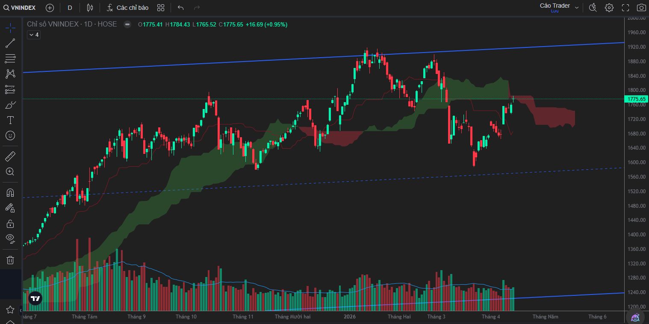Image resolution: width=649 pixels, height=324 pixels.
Task: Expand the layout options chevron beside Cáo Trader
Action: click(x=577, y=8)
